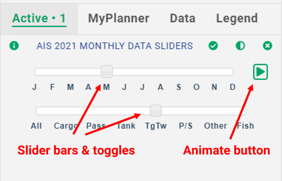Image resolution: width=282 pixels, height=181 pixels.
Task: Click AIS 2021 Monthly Data Sliders title
Action: [x=115, y=46]
